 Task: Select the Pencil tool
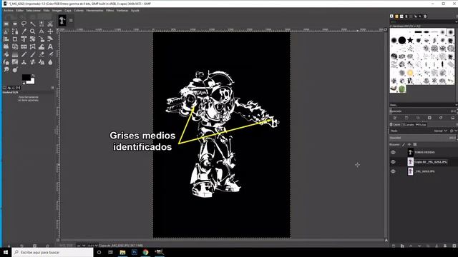point(24,54)
